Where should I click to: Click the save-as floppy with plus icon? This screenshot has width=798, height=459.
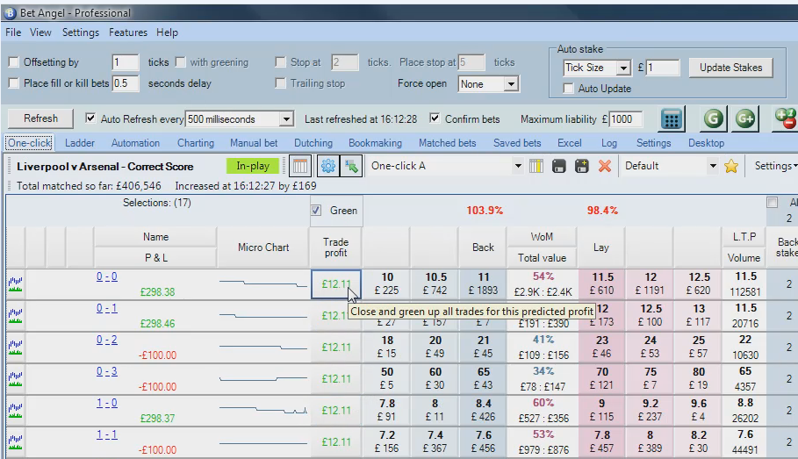[x=582, y=166]
